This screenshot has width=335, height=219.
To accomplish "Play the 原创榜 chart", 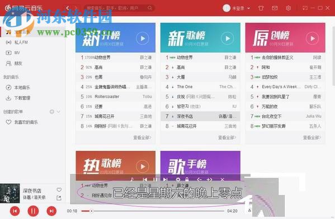I will point(312,39).
